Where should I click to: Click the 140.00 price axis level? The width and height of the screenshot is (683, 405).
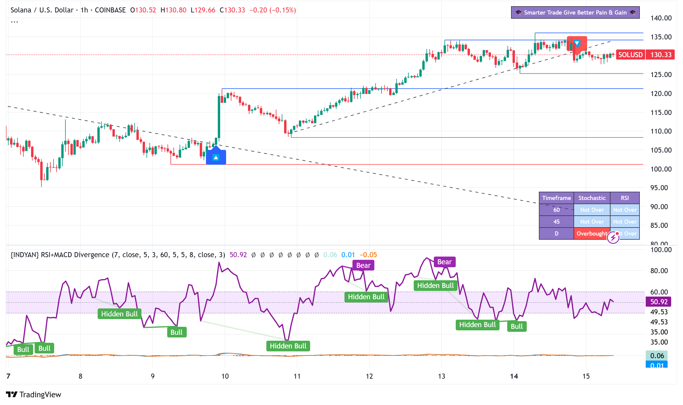tap(661, 18)
